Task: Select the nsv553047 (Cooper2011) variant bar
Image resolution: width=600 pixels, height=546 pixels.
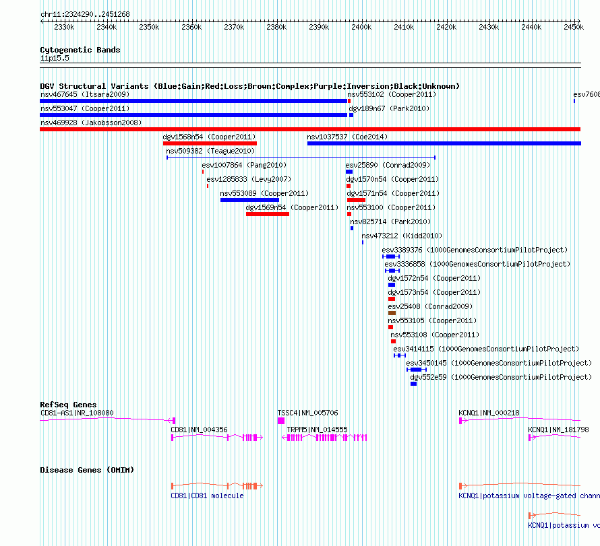Action: pyautogui.click(x=193, y=115)
